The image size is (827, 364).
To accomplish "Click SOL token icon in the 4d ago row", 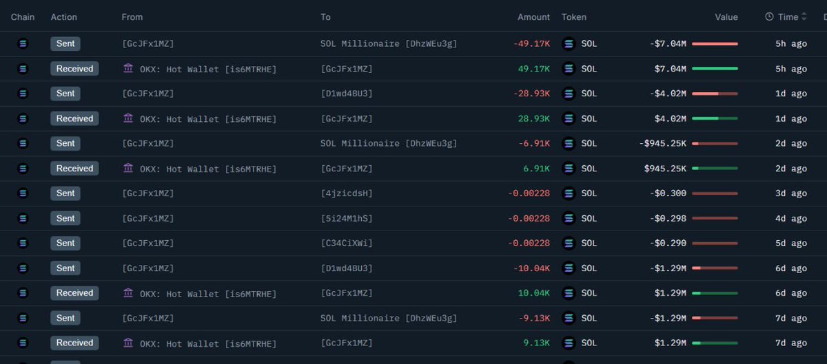I will click(x=569, y=218).
